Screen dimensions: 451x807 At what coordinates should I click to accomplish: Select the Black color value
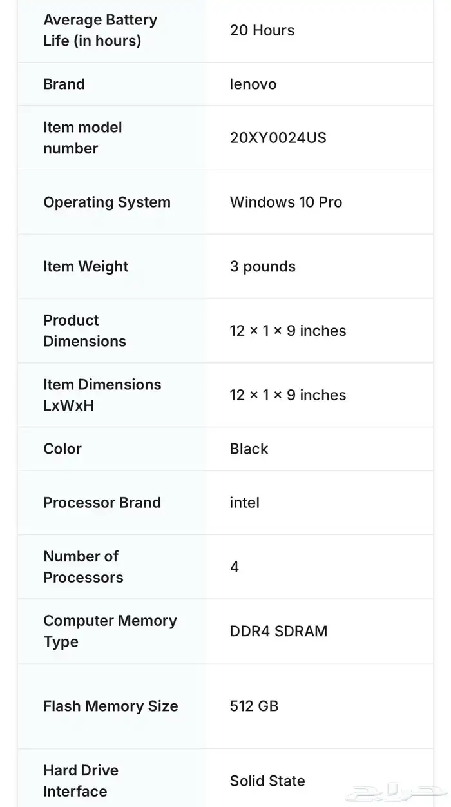249,449
